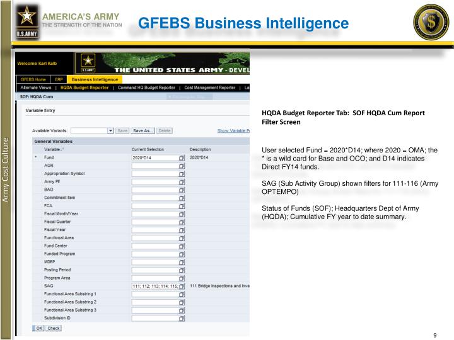Open selection icon next to MDEP

click(x=182, y=262)
